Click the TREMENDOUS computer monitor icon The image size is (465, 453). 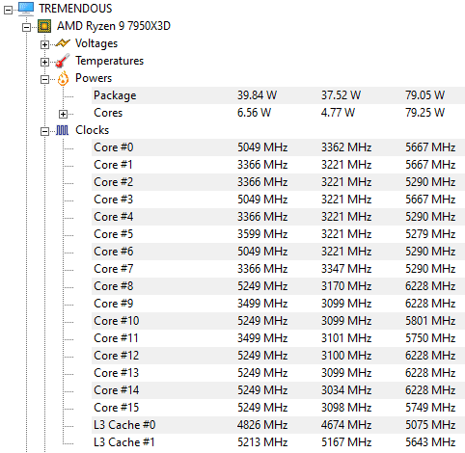pos(26,9)
